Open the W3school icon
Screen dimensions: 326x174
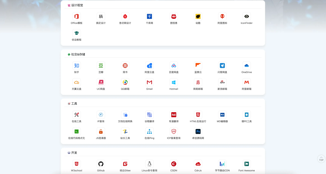tap(76, 164)
